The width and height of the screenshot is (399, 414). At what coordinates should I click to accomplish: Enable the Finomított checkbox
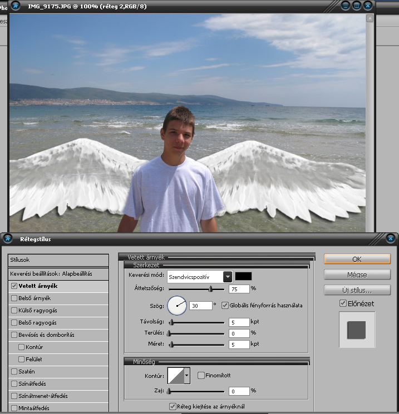(201, 376)
